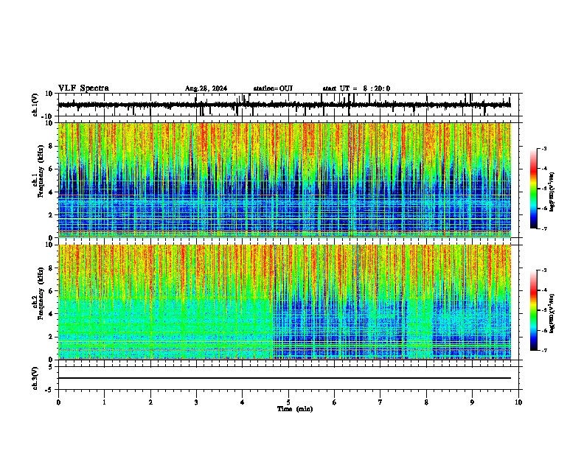
Task: Click the ch.1 spectrogram color scale bar
Action: pyautogui.click(x=534, y=189)
